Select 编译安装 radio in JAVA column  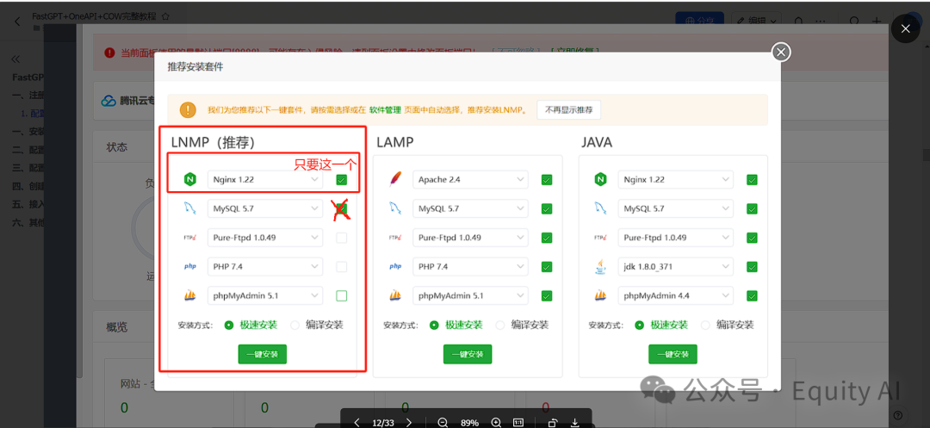coord(705,325)
